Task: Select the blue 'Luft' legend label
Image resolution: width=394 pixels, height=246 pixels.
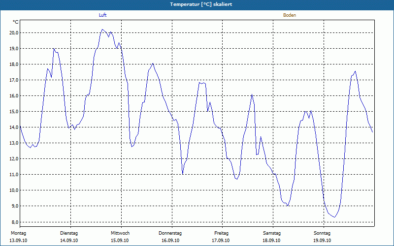Action: coord(102,15)
